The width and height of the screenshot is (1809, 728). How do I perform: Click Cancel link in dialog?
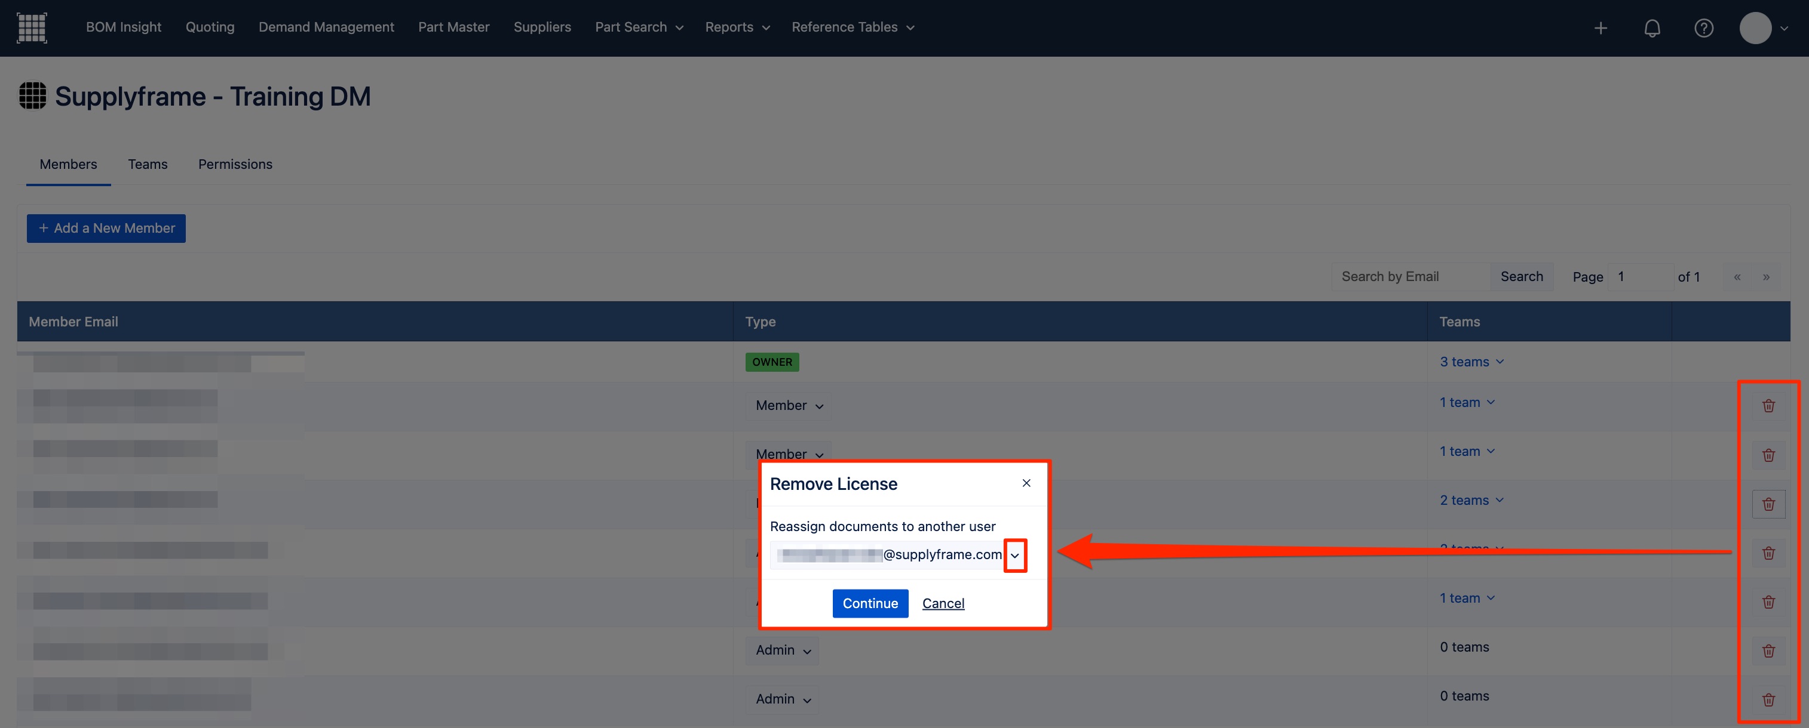pyautogui.click(x=943, y=604)
